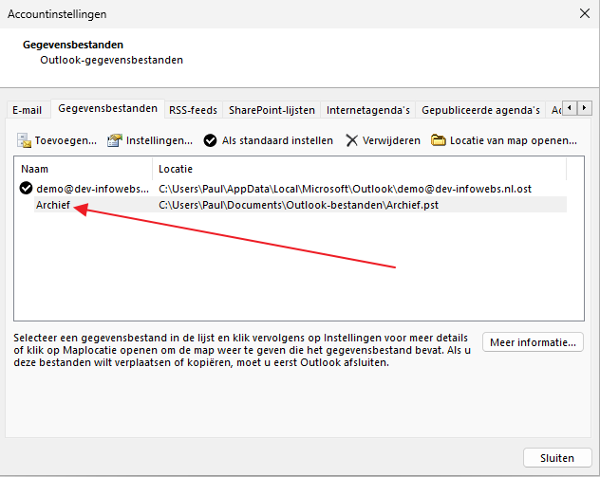600x477 pixels.
Task: Switch to the E-mail tab
Action: point(27,110)
